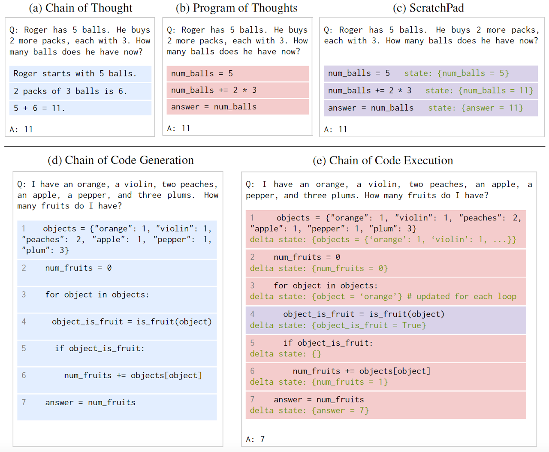Image resolution: width=549 pixels, height=452 pixels.
Task: Select "answer = num_fruits" in Code Generation panel
Action: tap(90, 403)
